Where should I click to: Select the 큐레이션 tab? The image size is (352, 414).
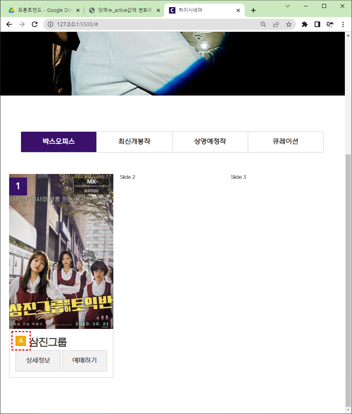[286, 142]
